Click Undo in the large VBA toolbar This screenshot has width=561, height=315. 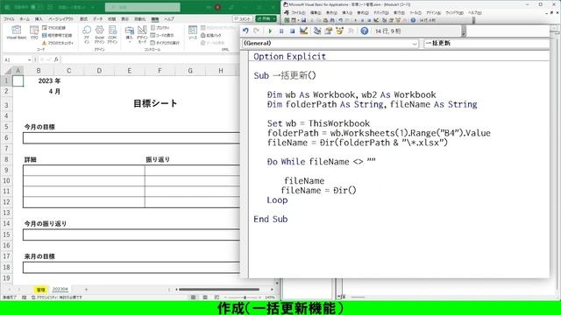245,31
